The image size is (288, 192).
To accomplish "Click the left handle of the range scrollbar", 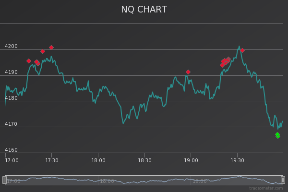I will [x=4, y=180].
